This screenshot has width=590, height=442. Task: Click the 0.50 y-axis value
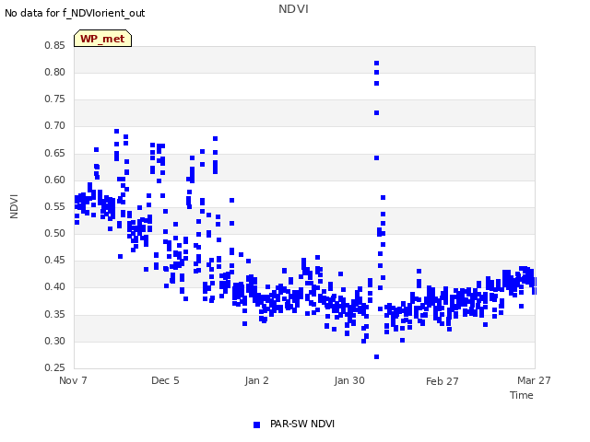[55, 233]
